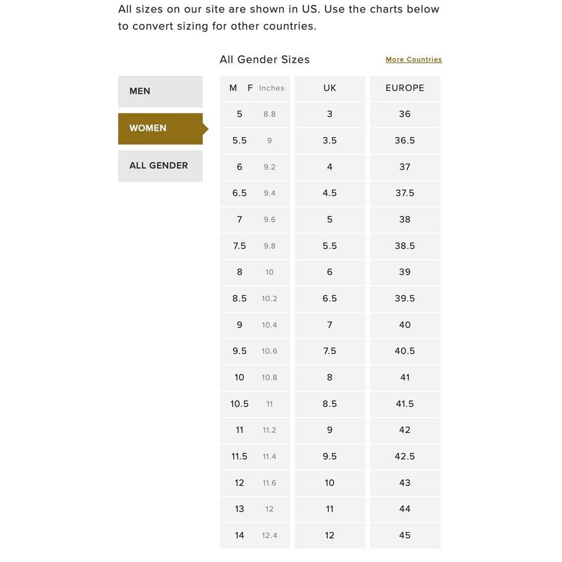Select US size 7.5 cell
The width and height of the screenshot is (562, 562).
239,246
